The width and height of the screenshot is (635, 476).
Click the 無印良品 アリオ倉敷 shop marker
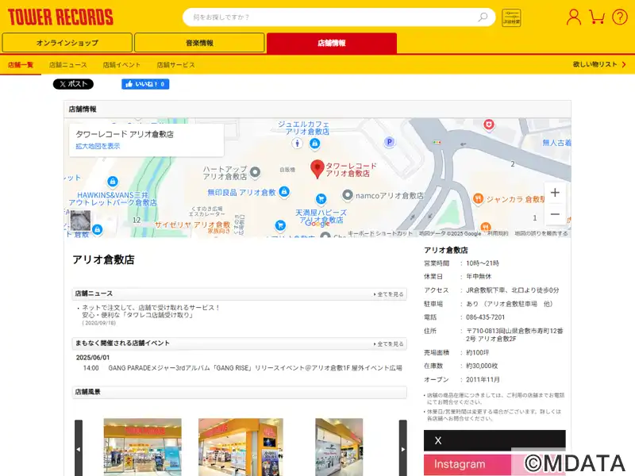(284, 191)
